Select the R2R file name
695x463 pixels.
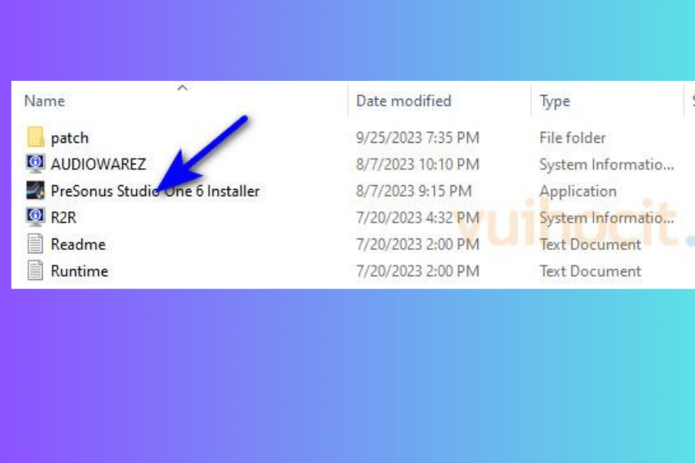(x=63, y=218)
